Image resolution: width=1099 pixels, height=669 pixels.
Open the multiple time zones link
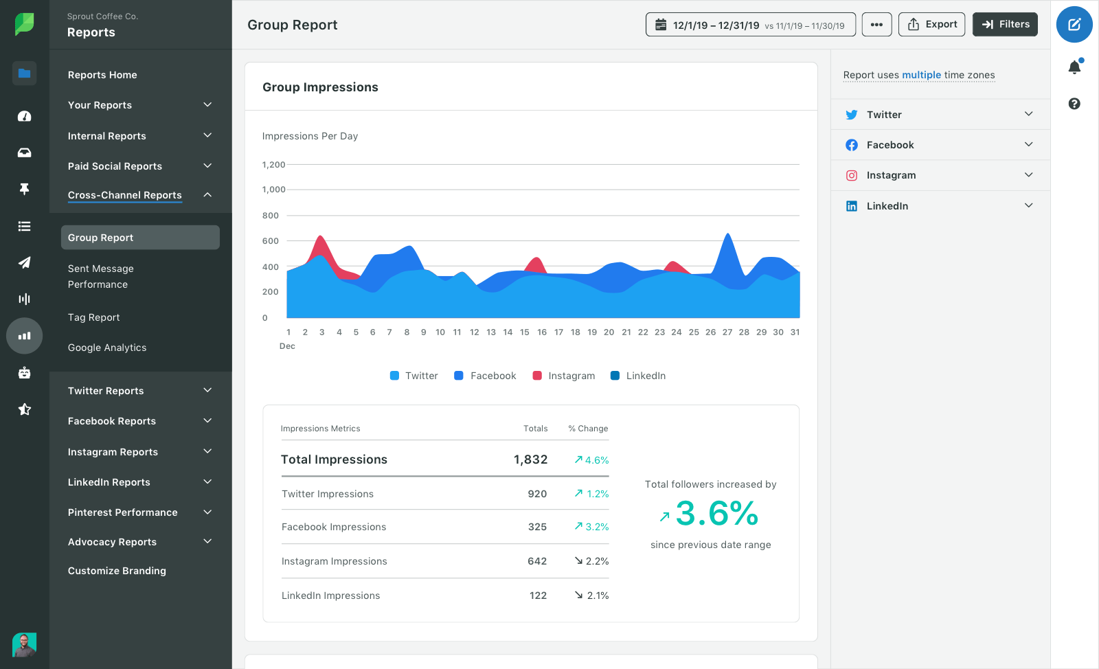(x=921, y=75)
